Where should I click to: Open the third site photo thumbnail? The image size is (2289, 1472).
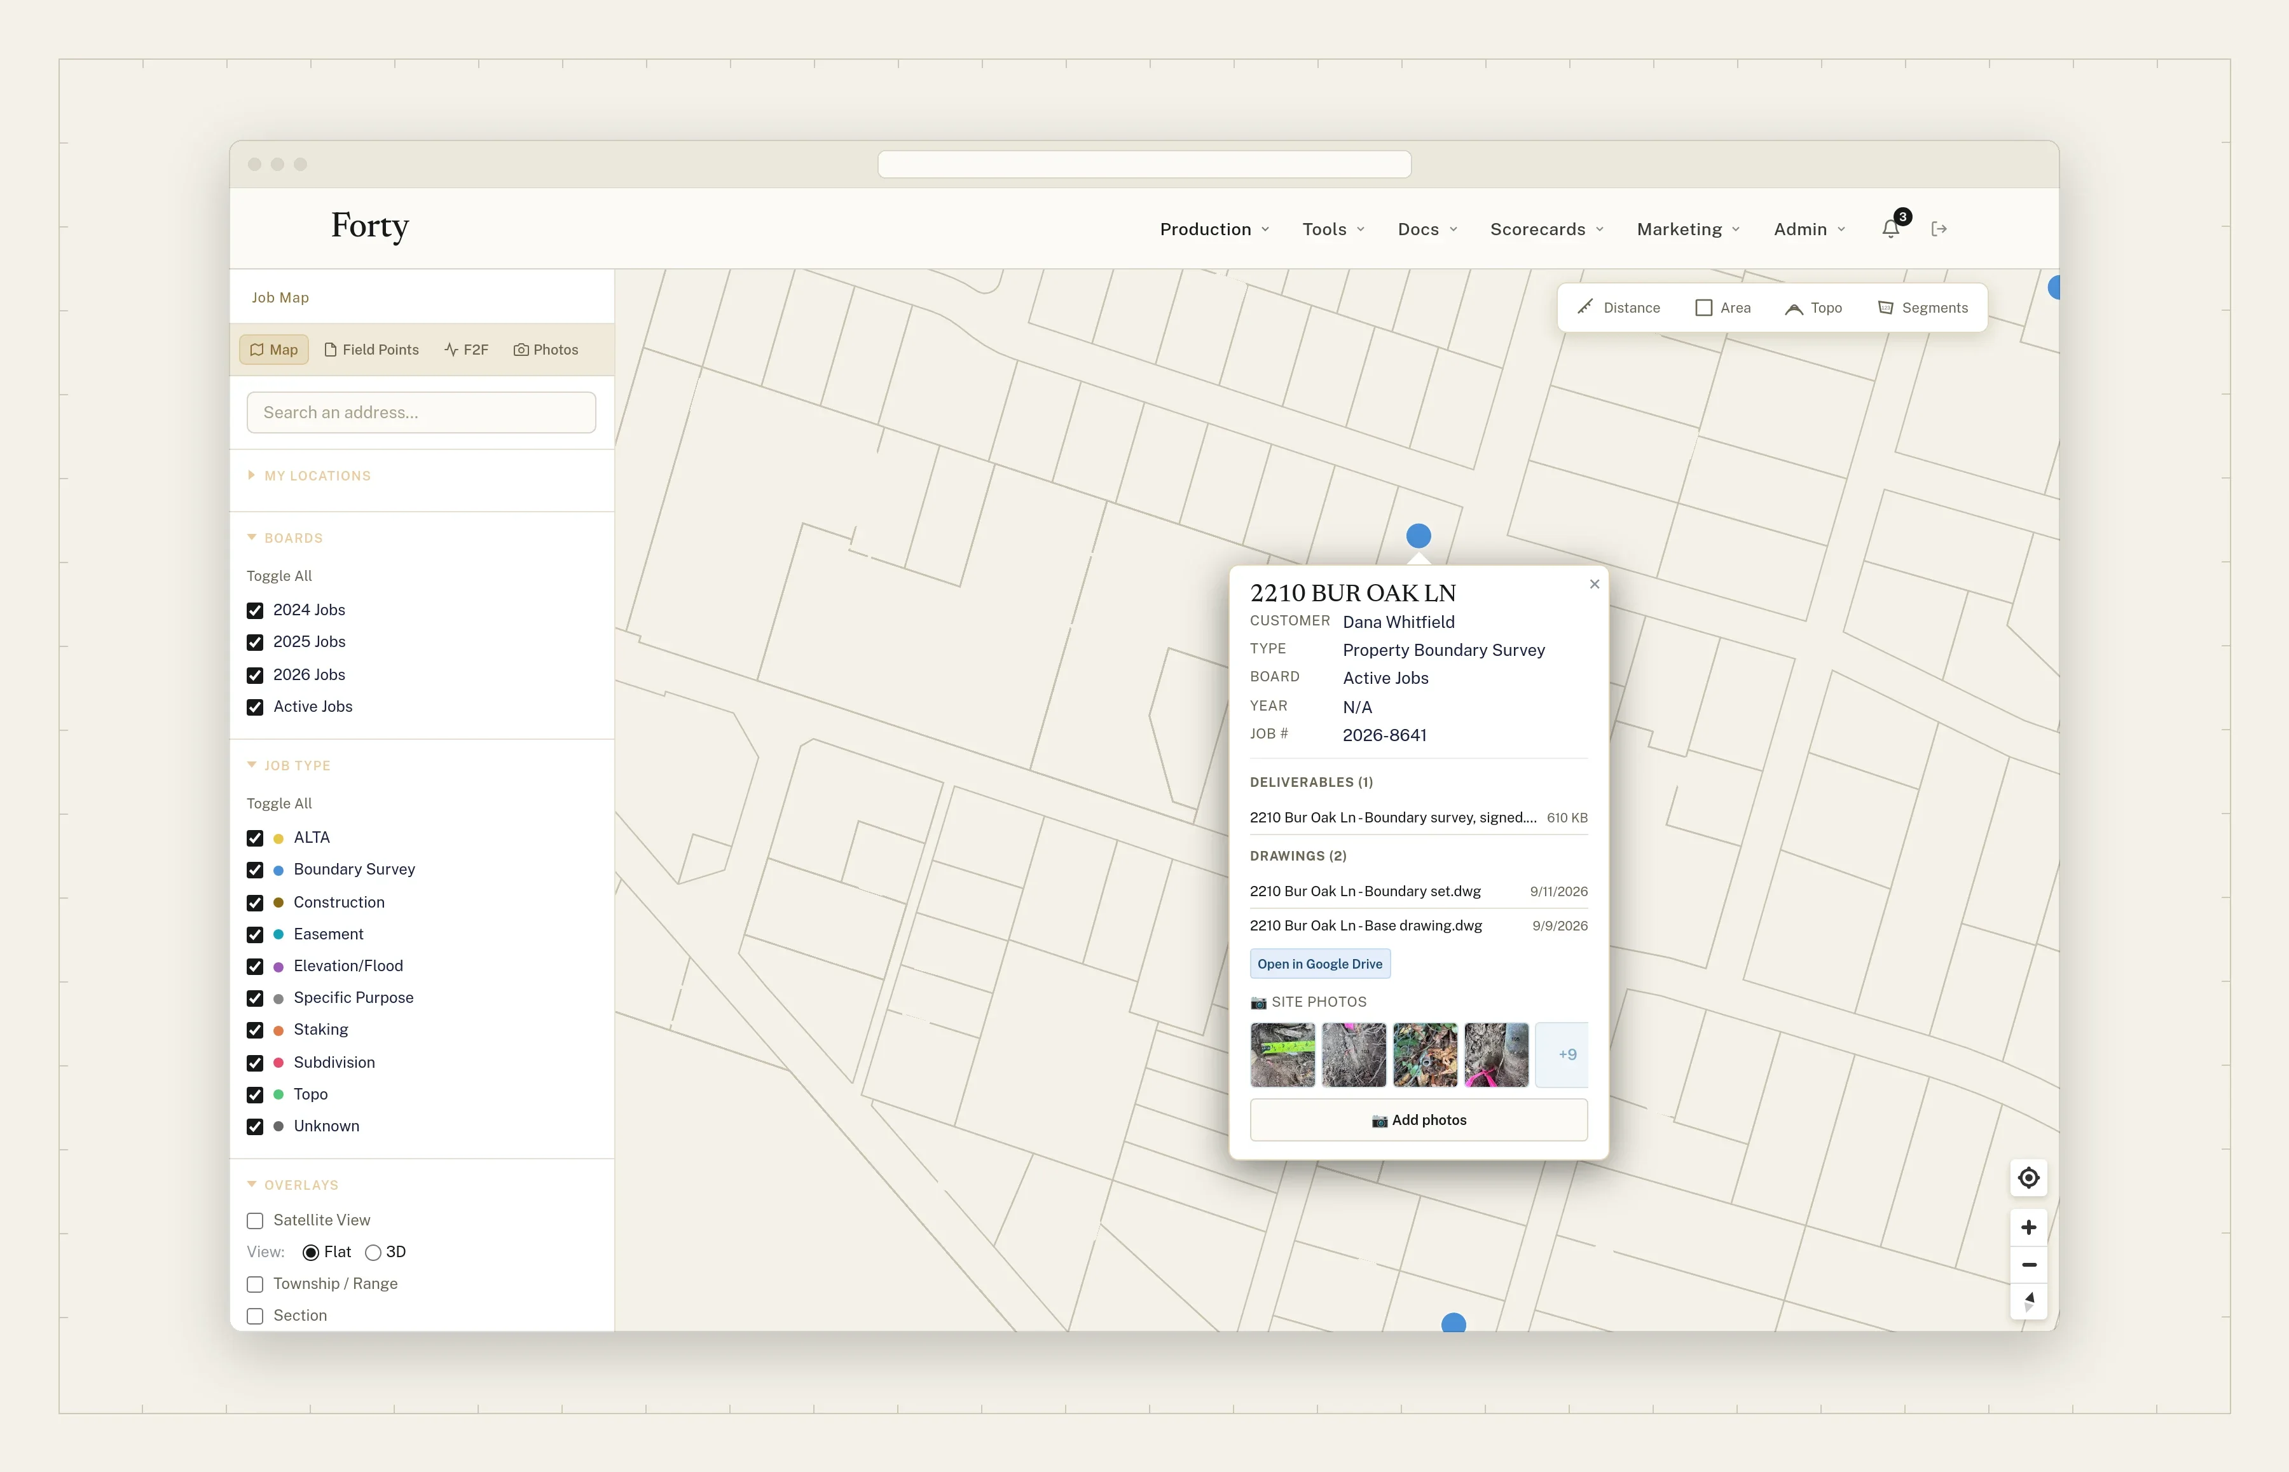point(1425,1054)
